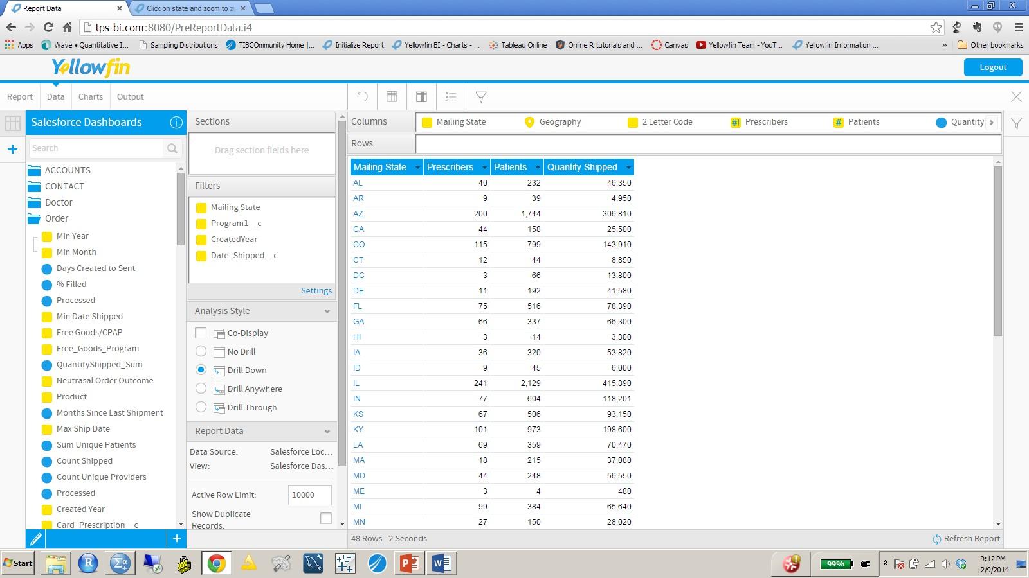
Task: Toggle the Show Duplicate Records checkbox
Action: [x=326, y=518]
